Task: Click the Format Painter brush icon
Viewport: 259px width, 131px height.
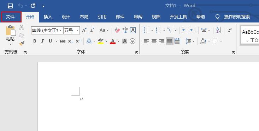Action: click(x=22, y=43)
